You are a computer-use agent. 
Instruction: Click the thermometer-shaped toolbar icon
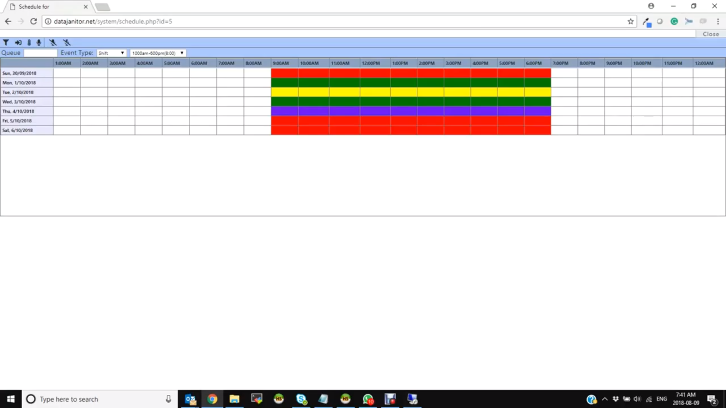[x=29, y=42]
